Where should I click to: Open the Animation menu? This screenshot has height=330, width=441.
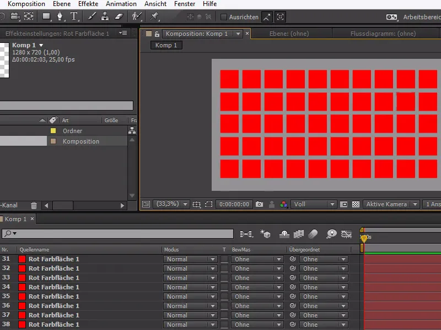point(121,4)
